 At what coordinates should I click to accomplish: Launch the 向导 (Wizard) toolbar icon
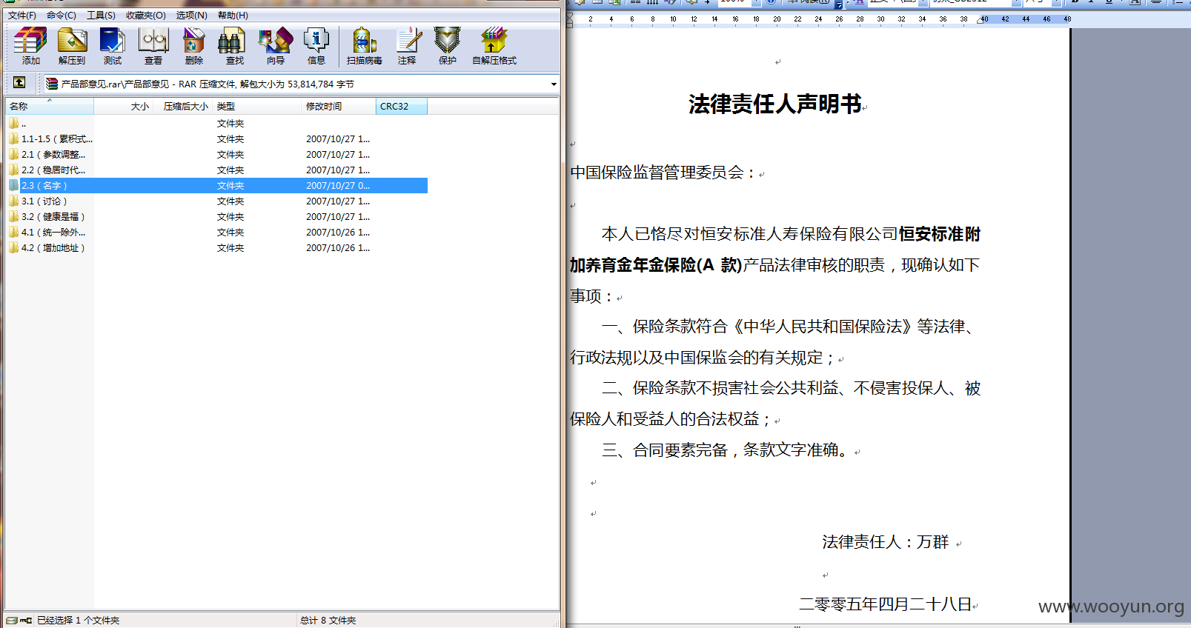(x=276, y=45)
